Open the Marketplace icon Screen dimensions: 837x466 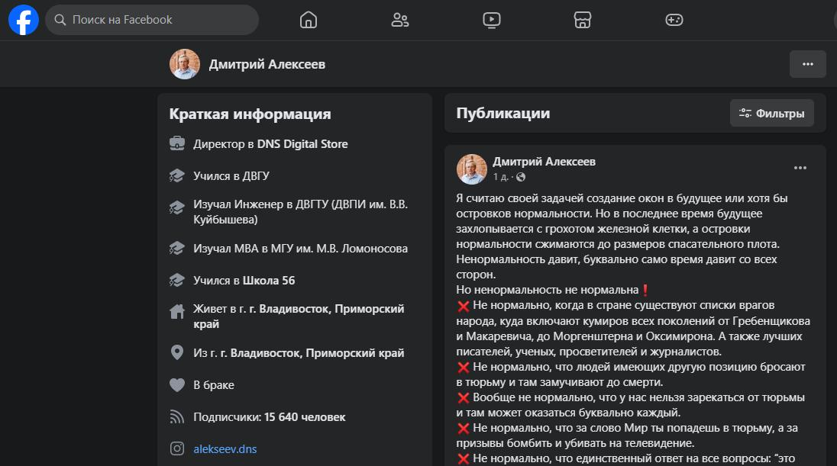tap(583, 20)
